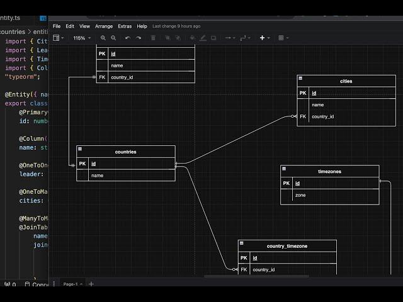Click the countries breadcrumb in code editor

coord(13,32)
